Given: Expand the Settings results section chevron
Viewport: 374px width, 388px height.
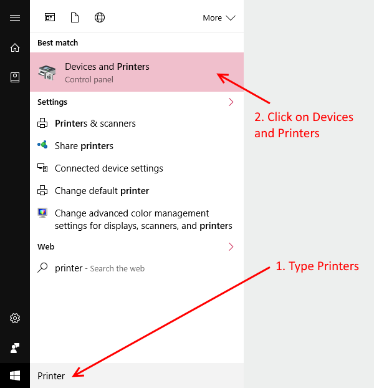Looking at the screenshot, I should coord(231,102).
